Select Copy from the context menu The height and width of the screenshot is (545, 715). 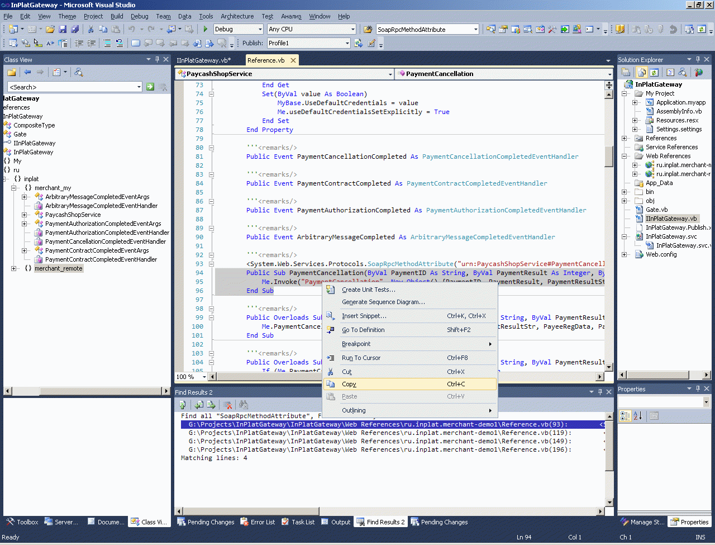(349, 384)
